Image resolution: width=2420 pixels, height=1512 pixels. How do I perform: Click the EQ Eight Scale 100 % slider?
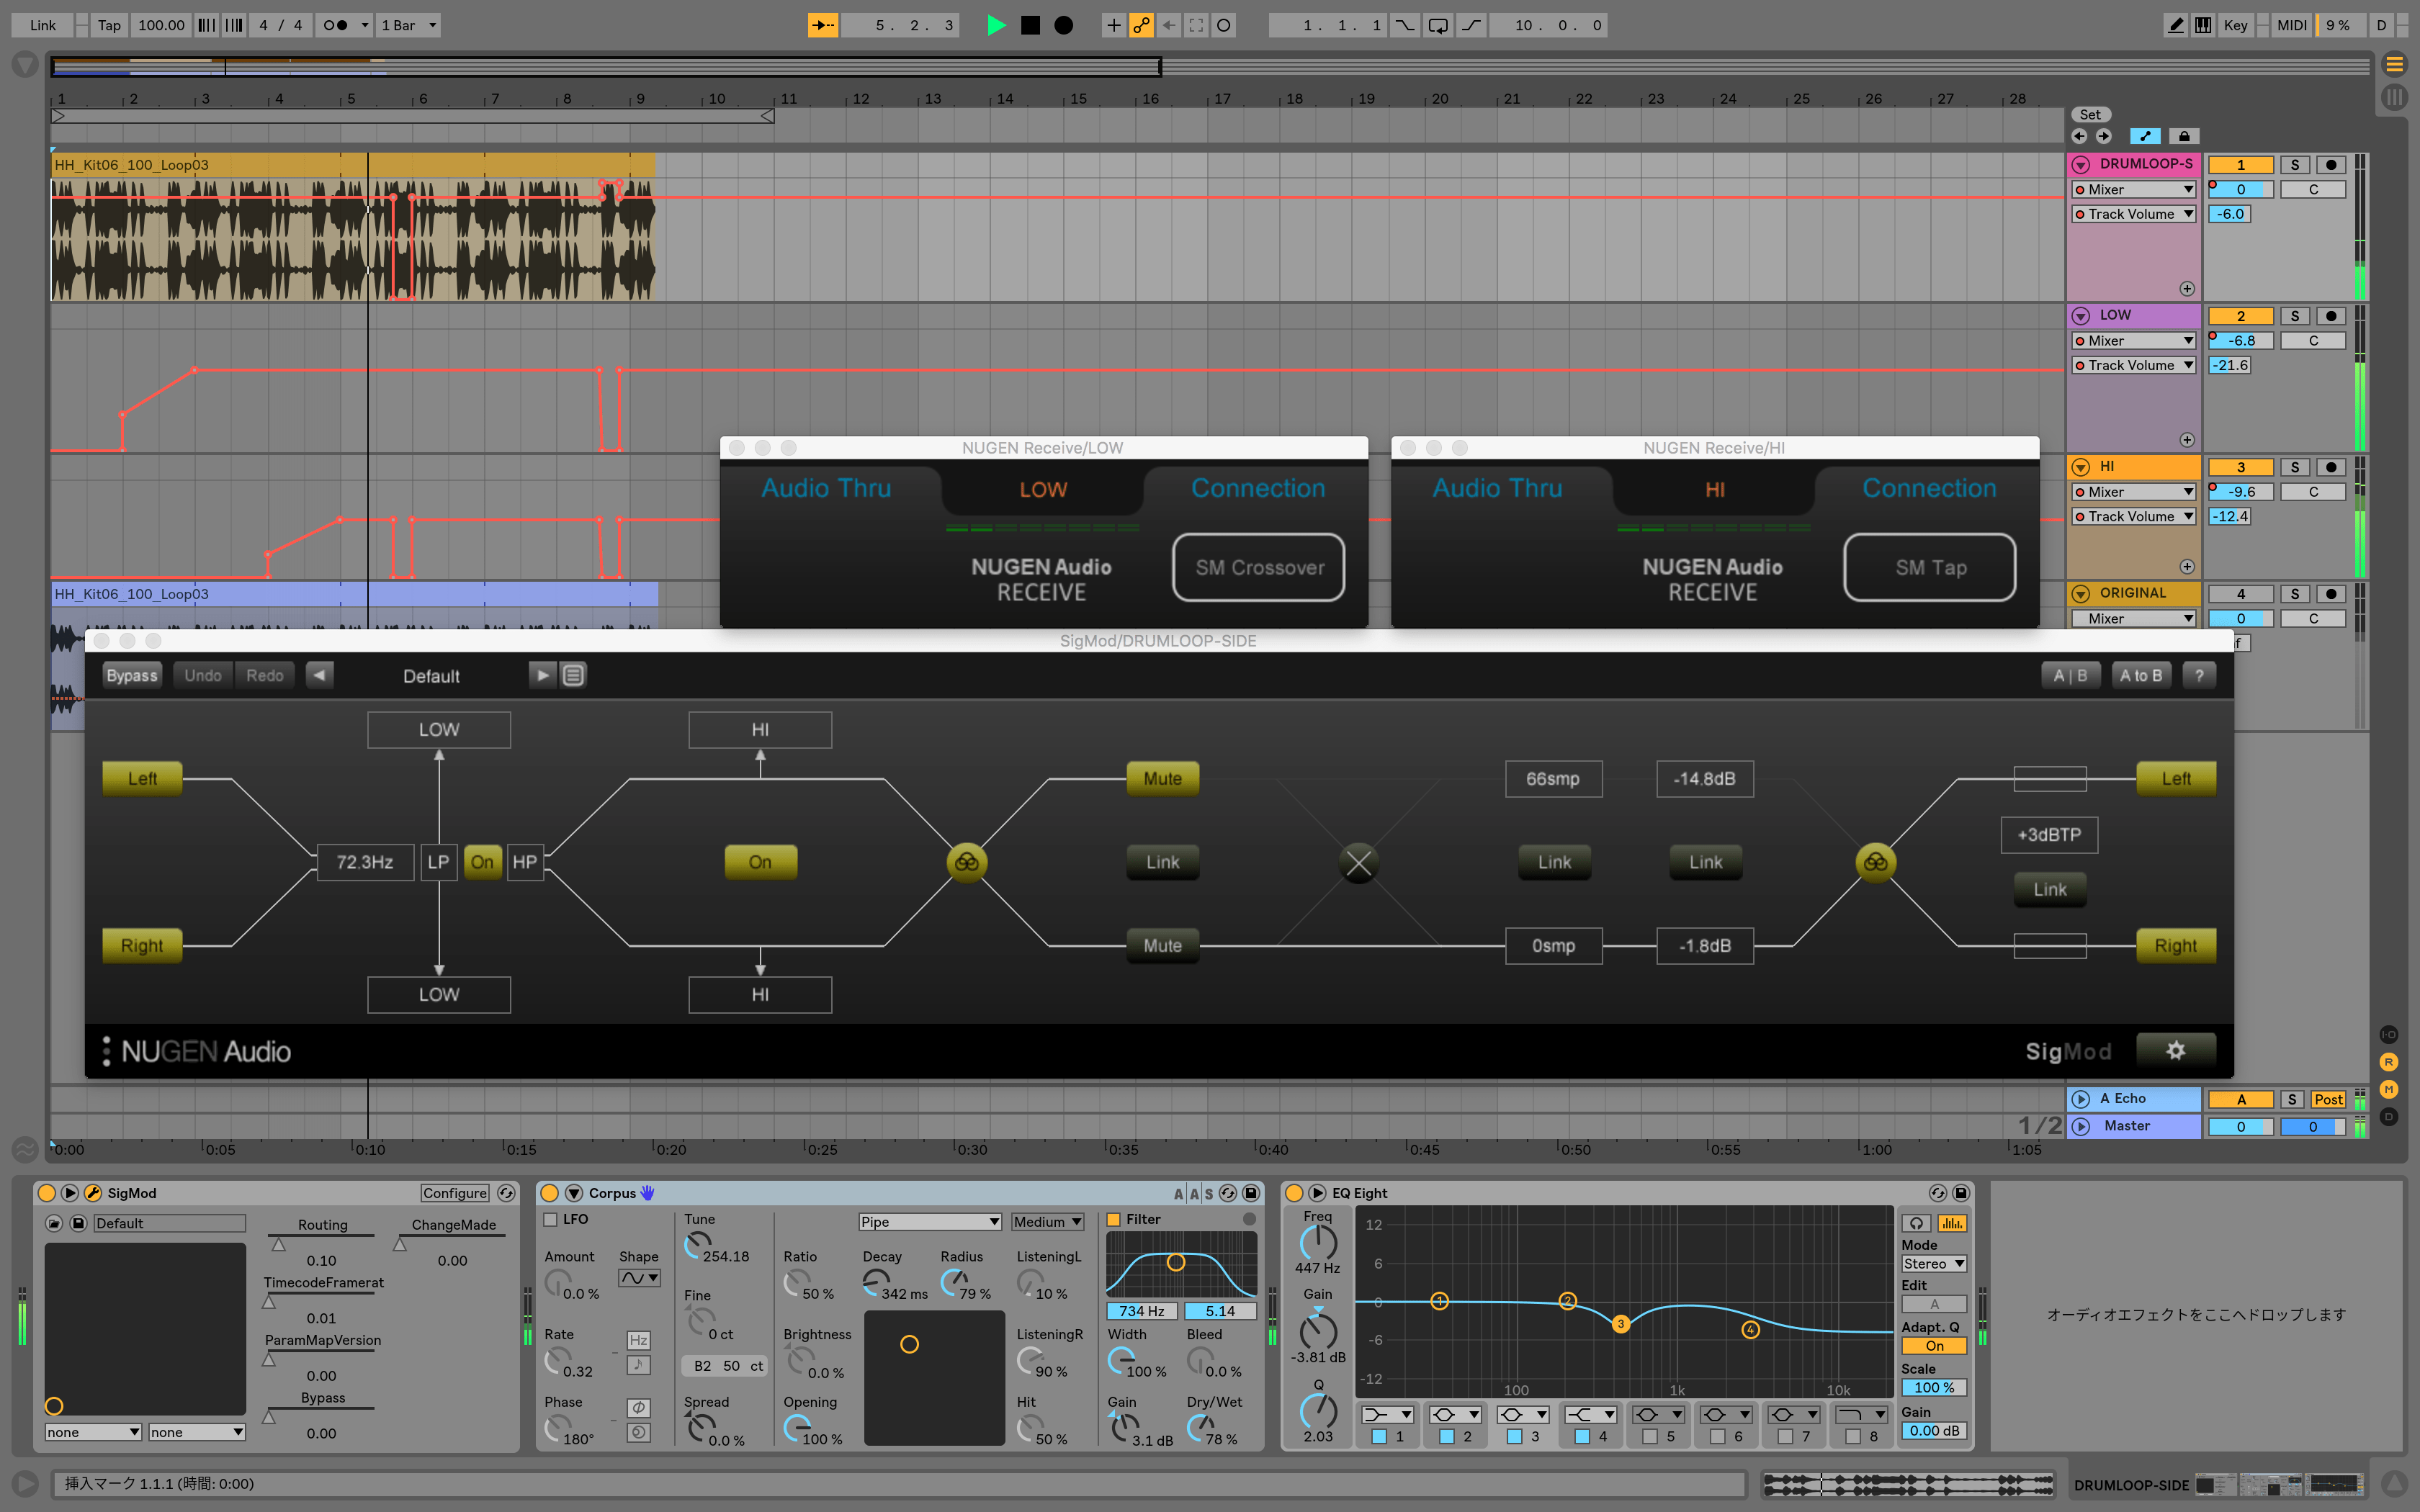1934,1388
